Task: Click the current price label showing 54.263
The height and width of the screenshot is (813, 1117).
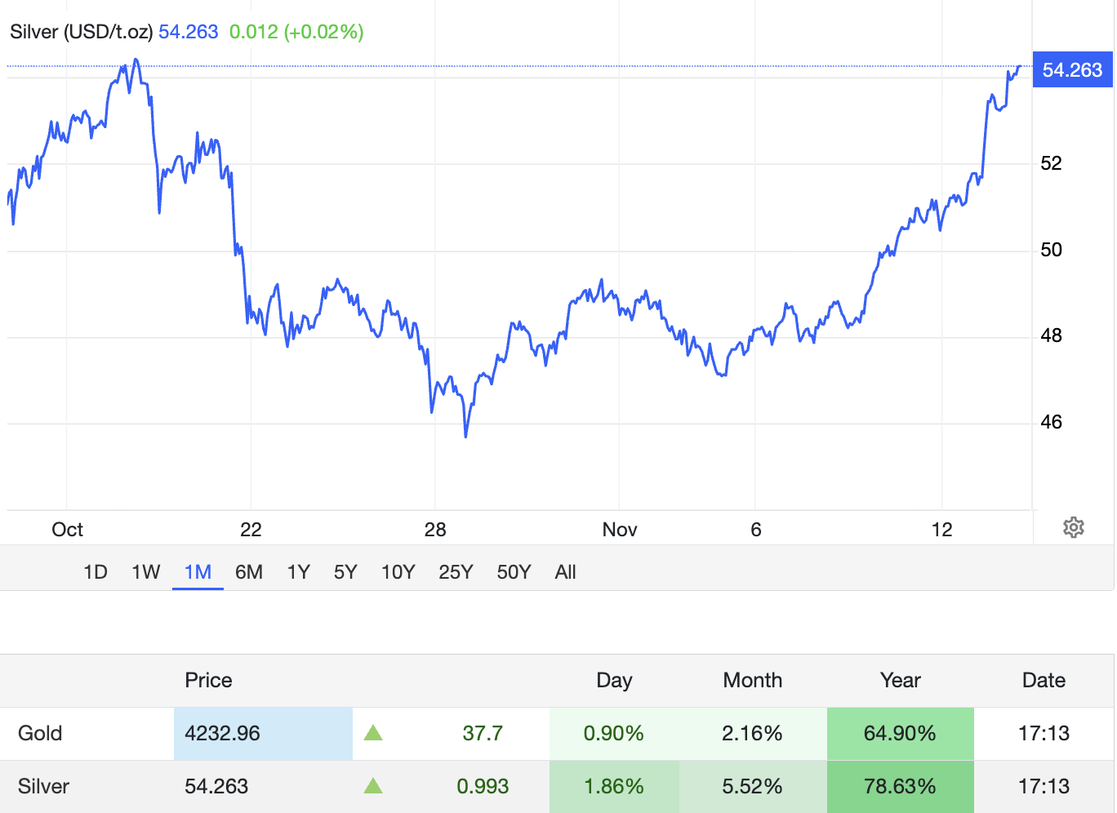Action: click(1071, 70)
